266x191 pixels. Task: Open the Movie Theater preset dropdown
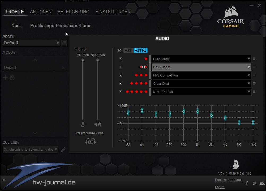click(x=201, y=92)
